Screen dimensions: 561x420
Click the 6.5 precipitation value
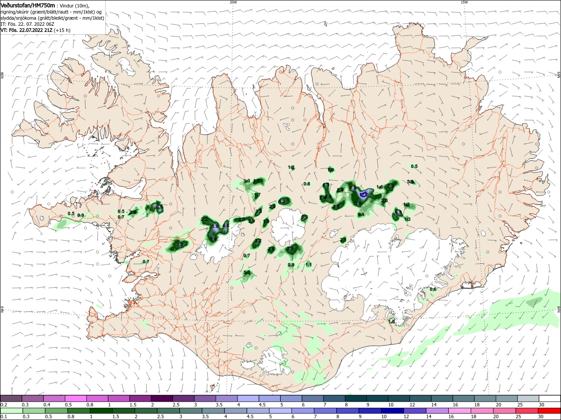coord(353,188)
